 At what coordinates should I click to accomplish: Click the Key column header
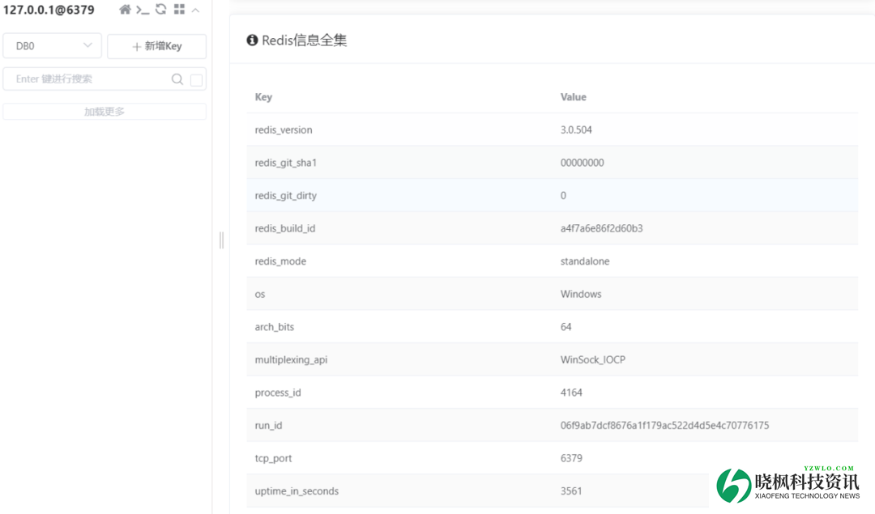point(263,97)
